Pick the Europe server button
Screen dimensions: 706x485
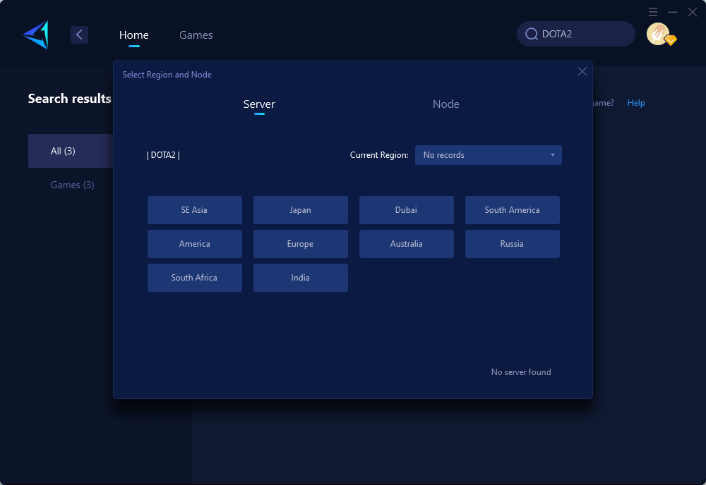pos(300,244)
